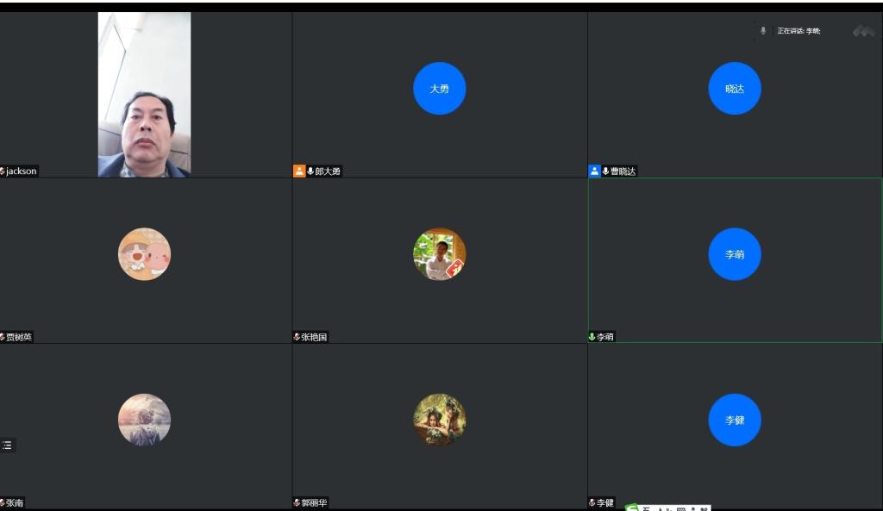Click the microphone icon next to 郎大勇
Screen dimensions: 883x511
[x=310, y=171]
